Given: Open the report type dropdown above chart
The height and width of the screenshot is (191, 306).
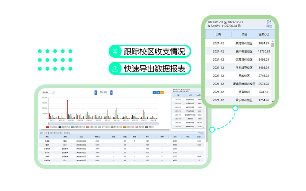Looking at the screenshot, I should (49, 92).
